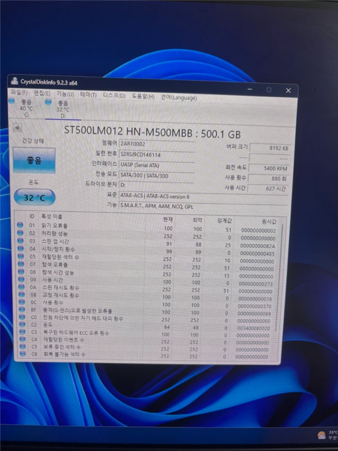The width and height of the screenshot is (338, 451).
Task: Click status icon for 04 시작/정지 횟수
Action: [21, 248]
